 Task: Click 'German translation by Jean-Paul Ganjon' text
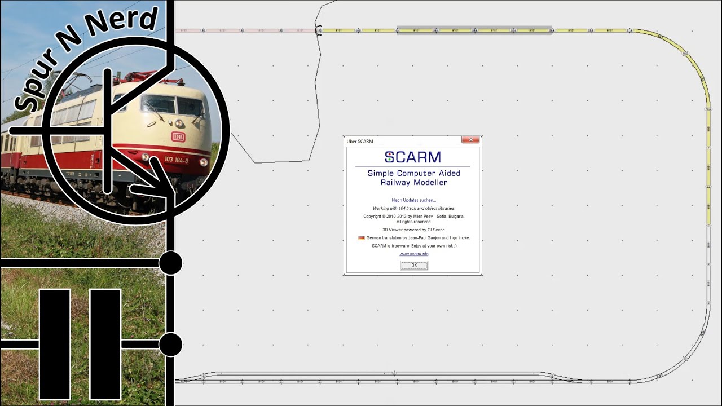(x=418, y=238)
